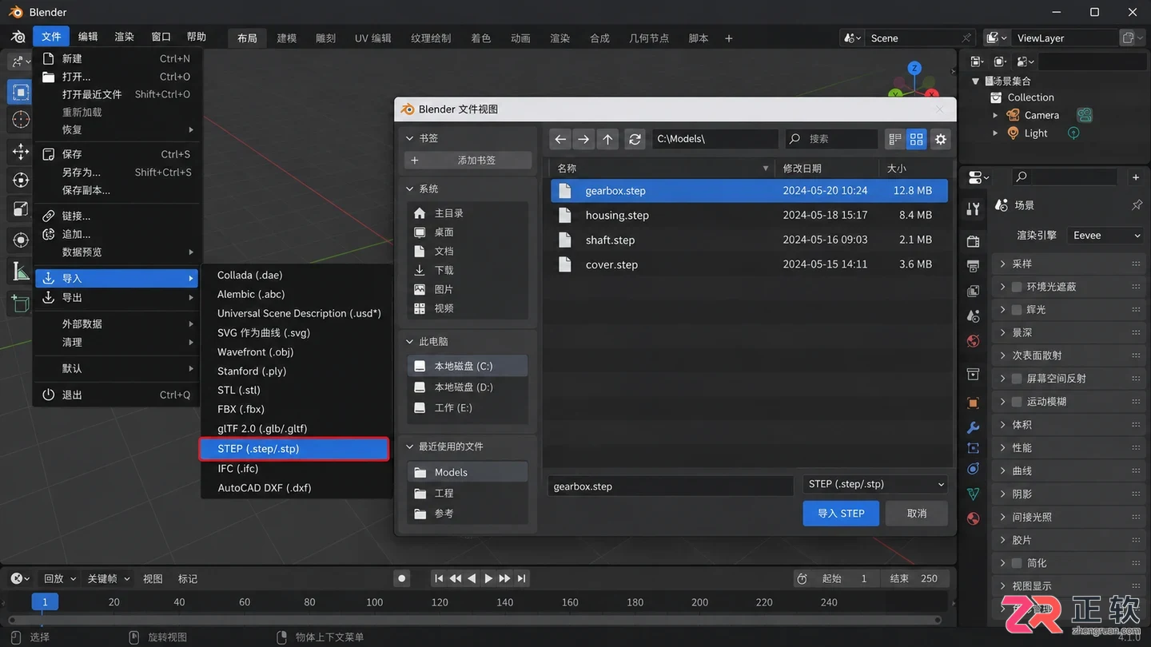Choose FBX (.fbx) import option
This screenshot has height=647, width=1151.
[241, 409]
